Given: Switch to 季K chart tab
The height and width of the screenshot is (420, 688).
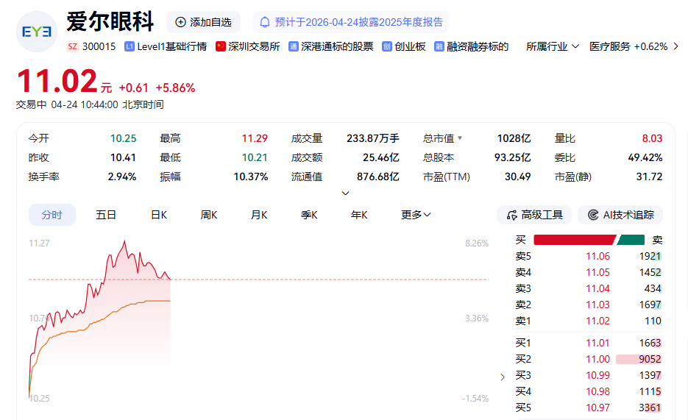Looking at the screenshot, I should coord(309,215).
